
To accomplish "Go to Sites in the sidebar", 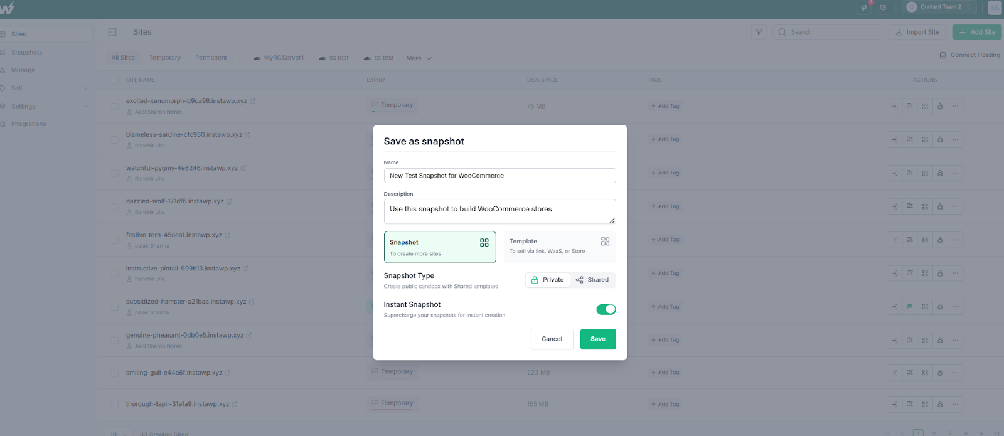I will point(46,35).
